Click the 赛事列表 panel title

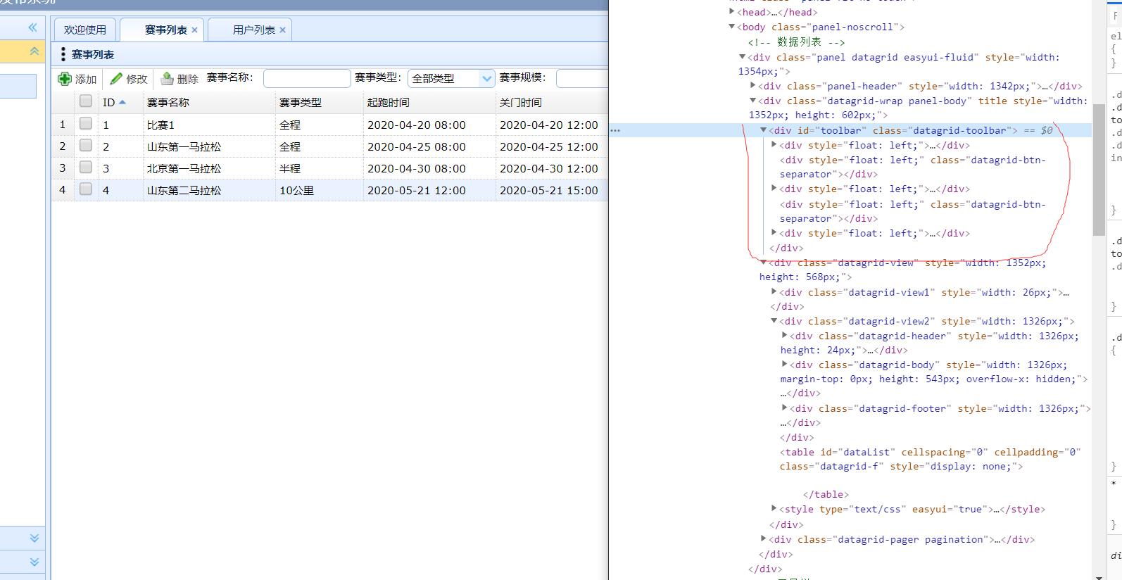pyautogui.click(x=92, y=55)
